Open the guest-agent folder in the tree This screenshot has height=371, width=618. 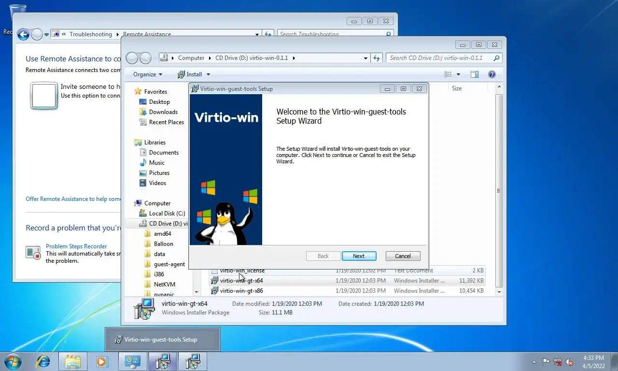169,264
